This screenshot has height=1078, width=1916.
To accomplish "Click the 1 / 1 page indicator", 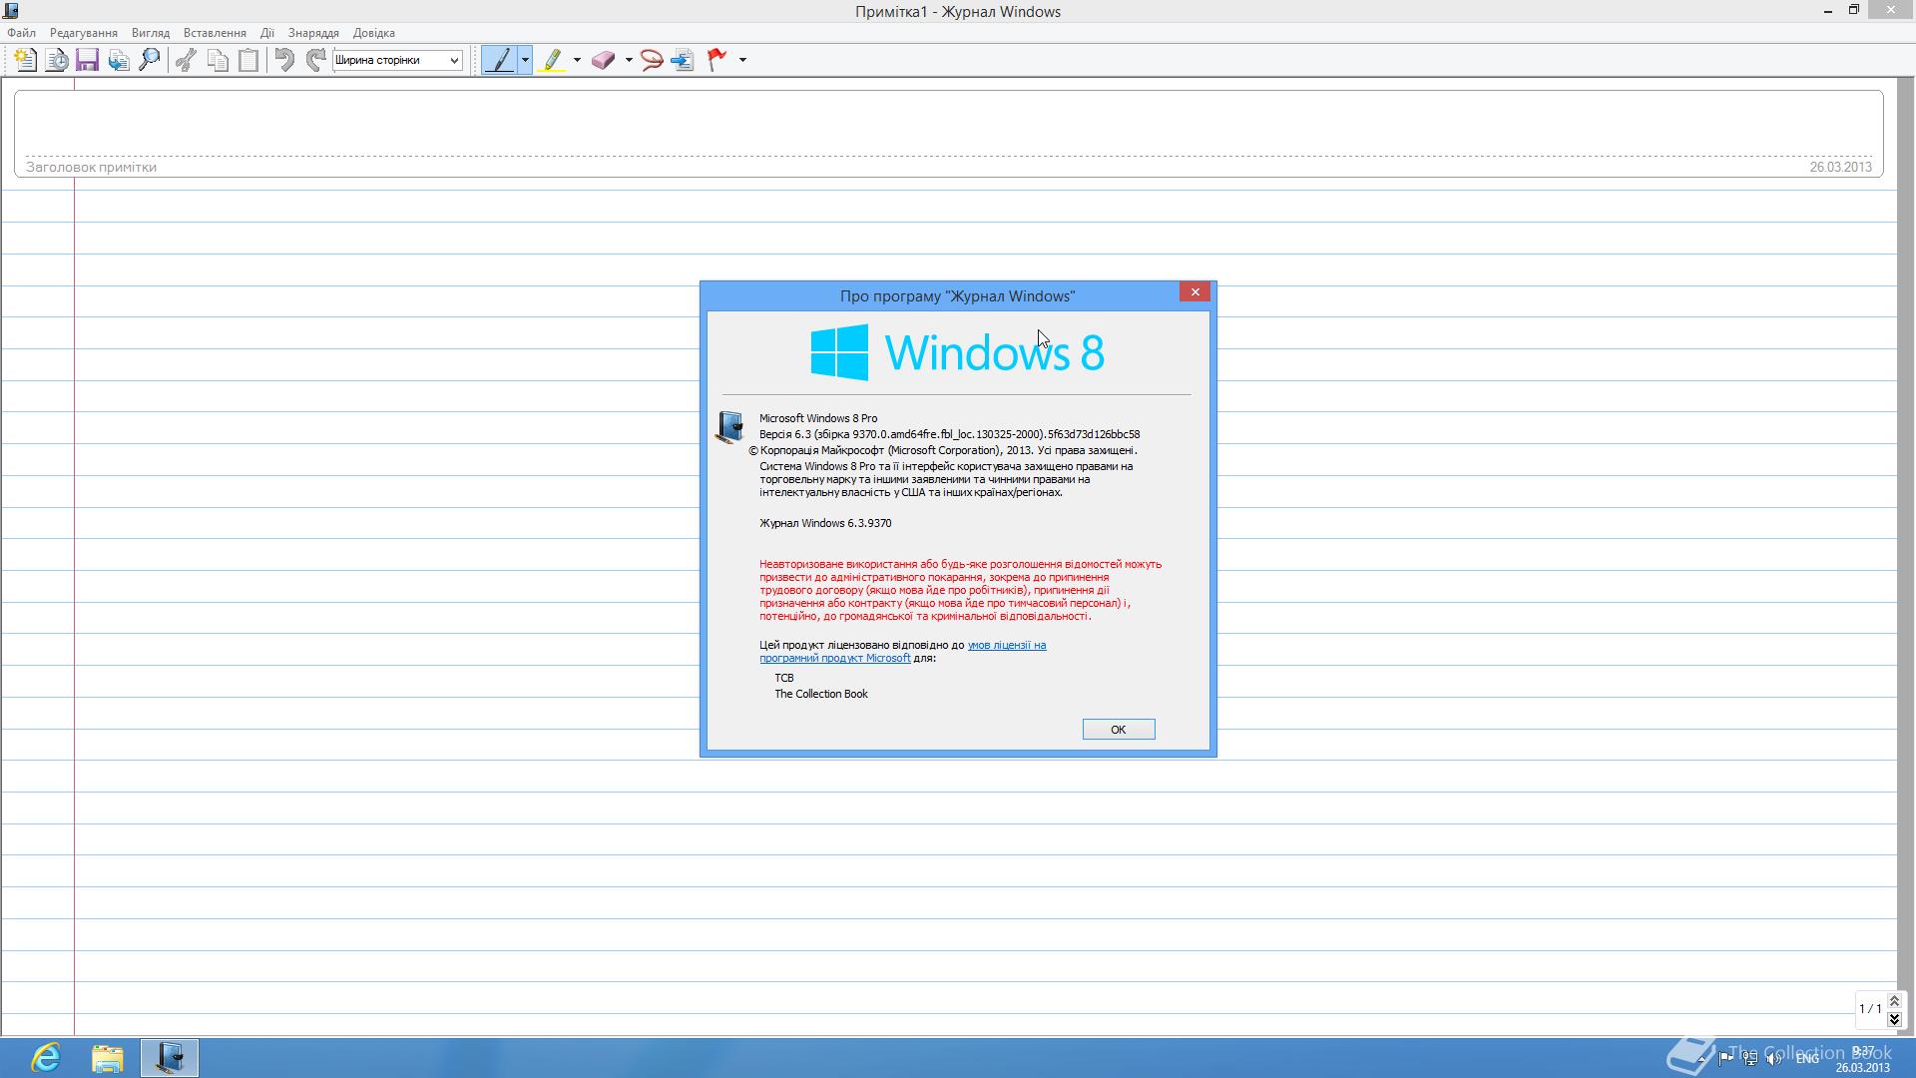I will 1870,1009.
